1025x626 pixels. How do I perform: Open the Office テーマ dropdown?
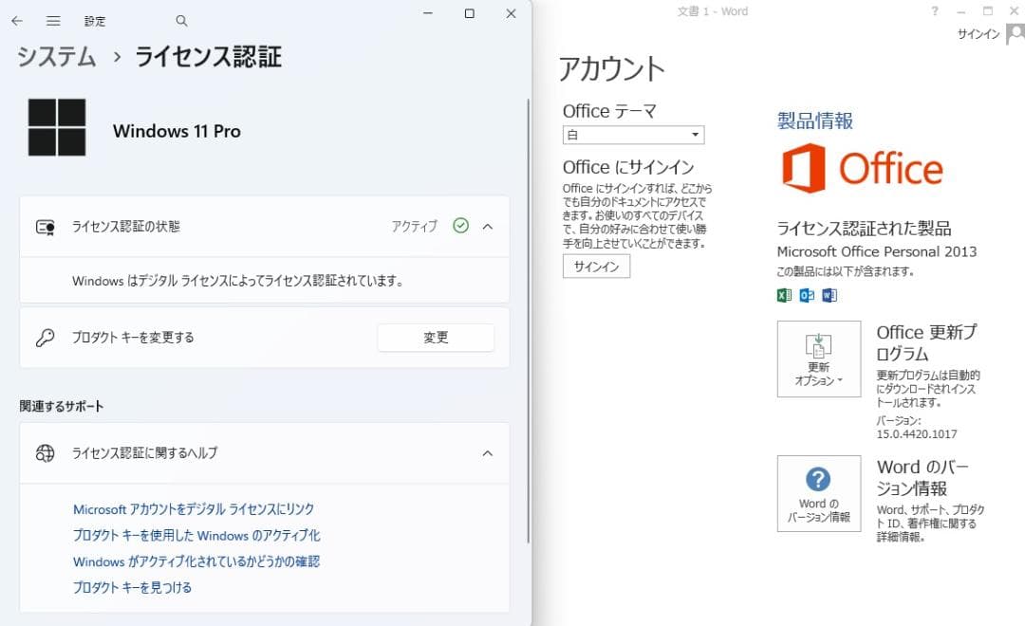633,135
